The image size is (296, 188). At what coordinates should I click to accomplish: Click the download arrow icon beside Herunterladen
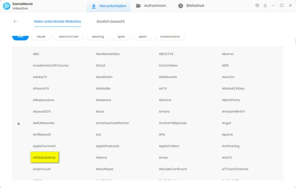[x=94, y=6]
